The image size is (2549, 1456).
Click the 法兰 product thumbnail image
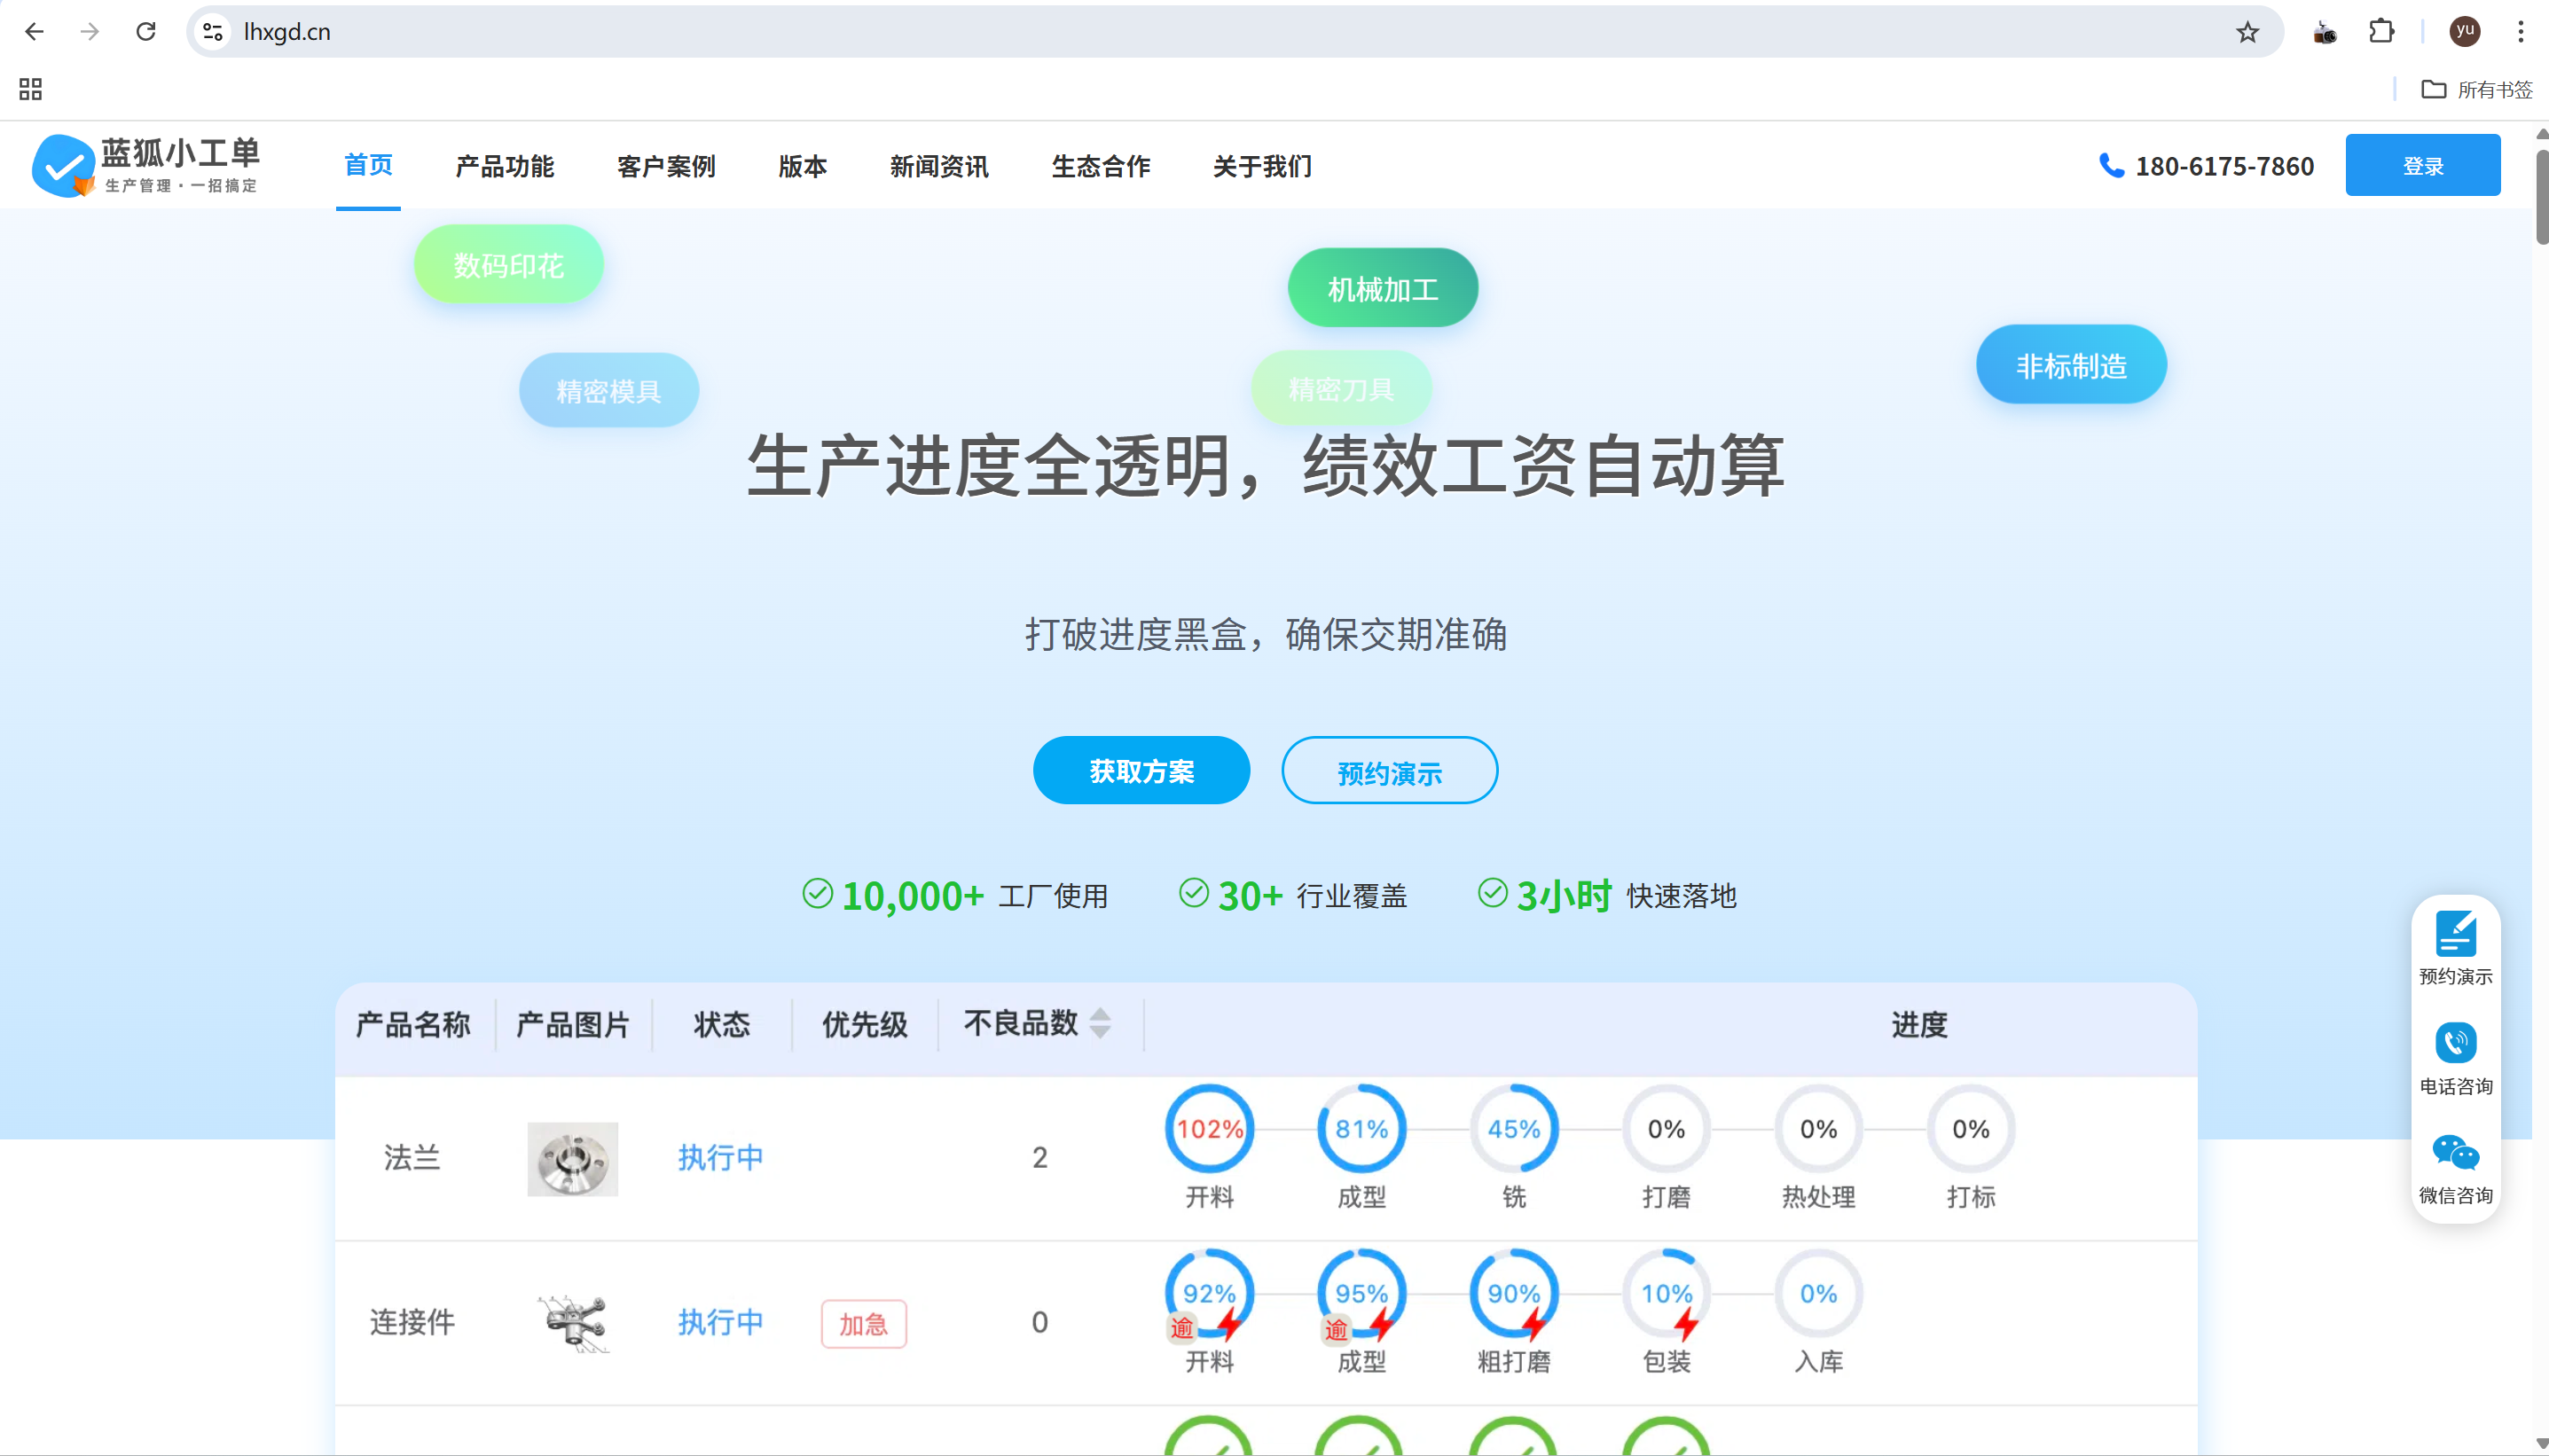[572, 1158]
